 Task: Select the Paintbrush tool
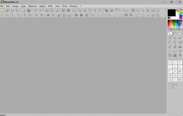tap(170, 47)
